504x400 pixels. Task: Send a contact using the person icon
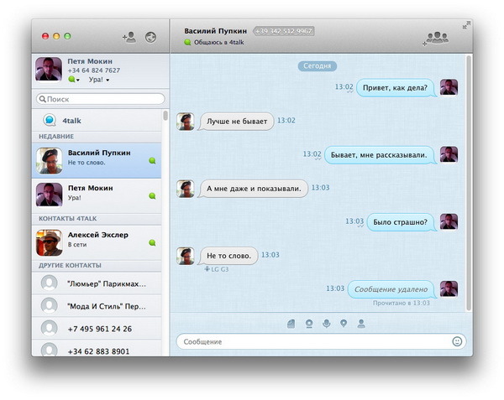(361, 323)
